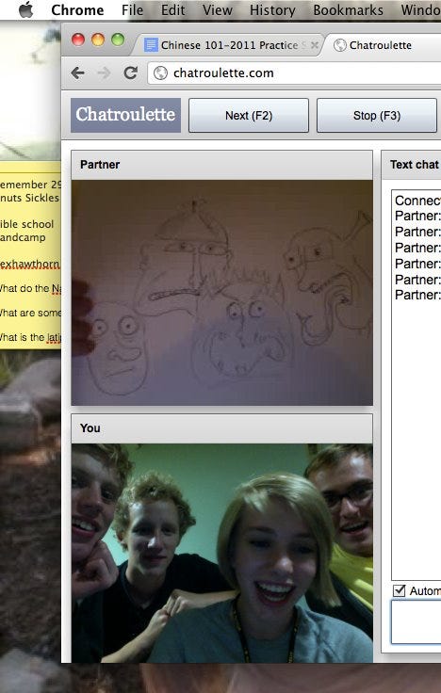Switch to the Chinese 101-2011 Practice tab
The height and width of the screenshot is (693, 441).
pos(229,45)
